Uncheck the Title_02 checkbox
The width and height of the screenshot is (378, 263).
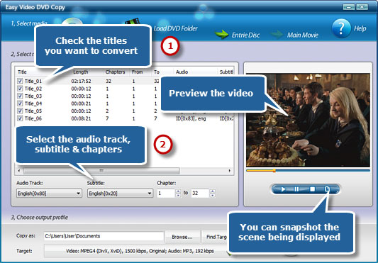20,89
